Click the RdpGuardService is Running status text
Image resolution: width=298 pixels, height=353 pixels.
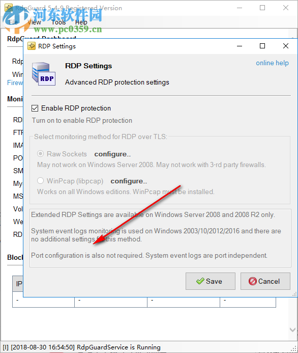118,347
